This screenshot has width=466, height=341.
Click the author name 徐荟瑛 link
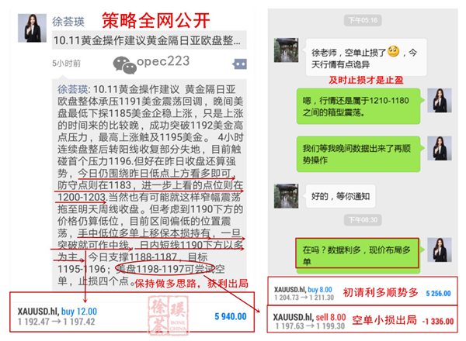coord(68,22)
